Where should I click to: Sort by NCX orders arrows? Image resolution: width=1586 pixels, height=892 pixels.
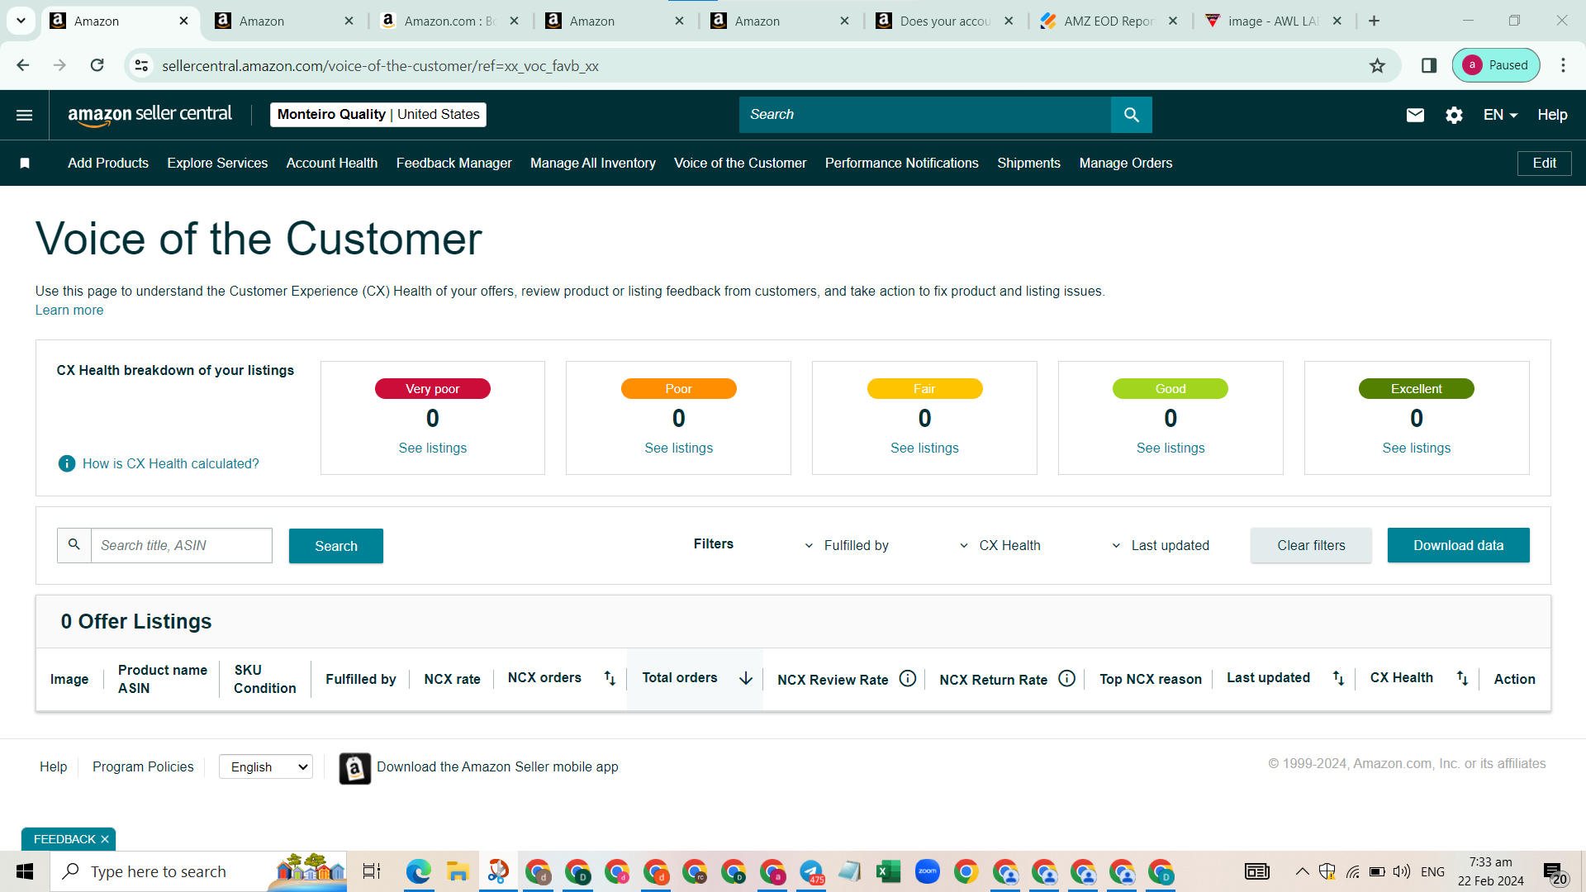(x=610, y=678)
